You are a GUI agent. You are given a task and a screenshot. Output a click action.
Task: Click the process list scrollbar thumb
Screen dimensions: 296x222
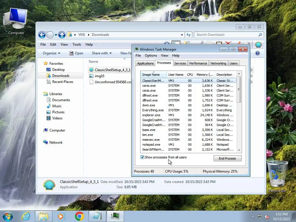tap(239, 89)
